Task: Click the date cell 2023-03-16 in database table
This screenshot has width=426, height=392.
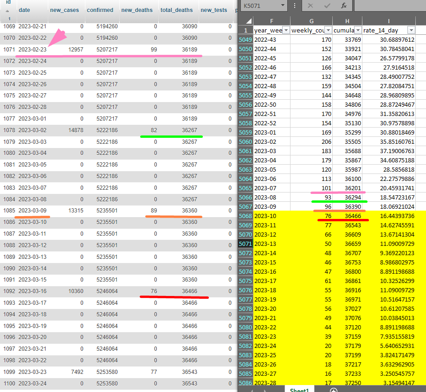Action: click(x=32, y=291)
